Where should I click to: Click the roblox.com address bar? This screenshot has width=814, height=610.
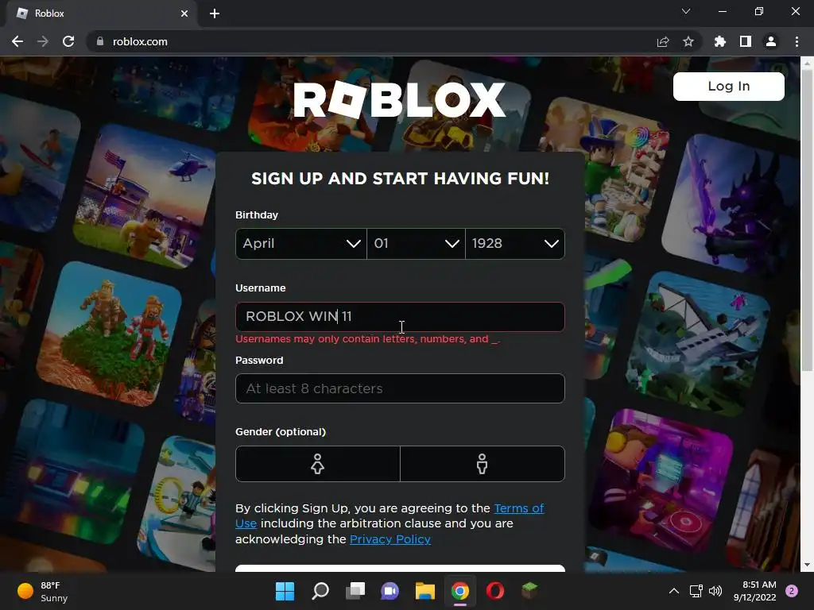(x=374, y=41)
